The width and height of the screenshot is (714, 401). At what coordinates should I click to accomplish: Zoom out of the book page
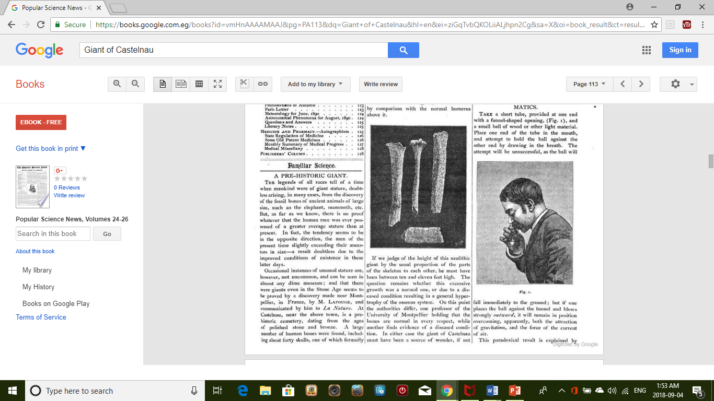pyautogui.click(x=135, y=84)
